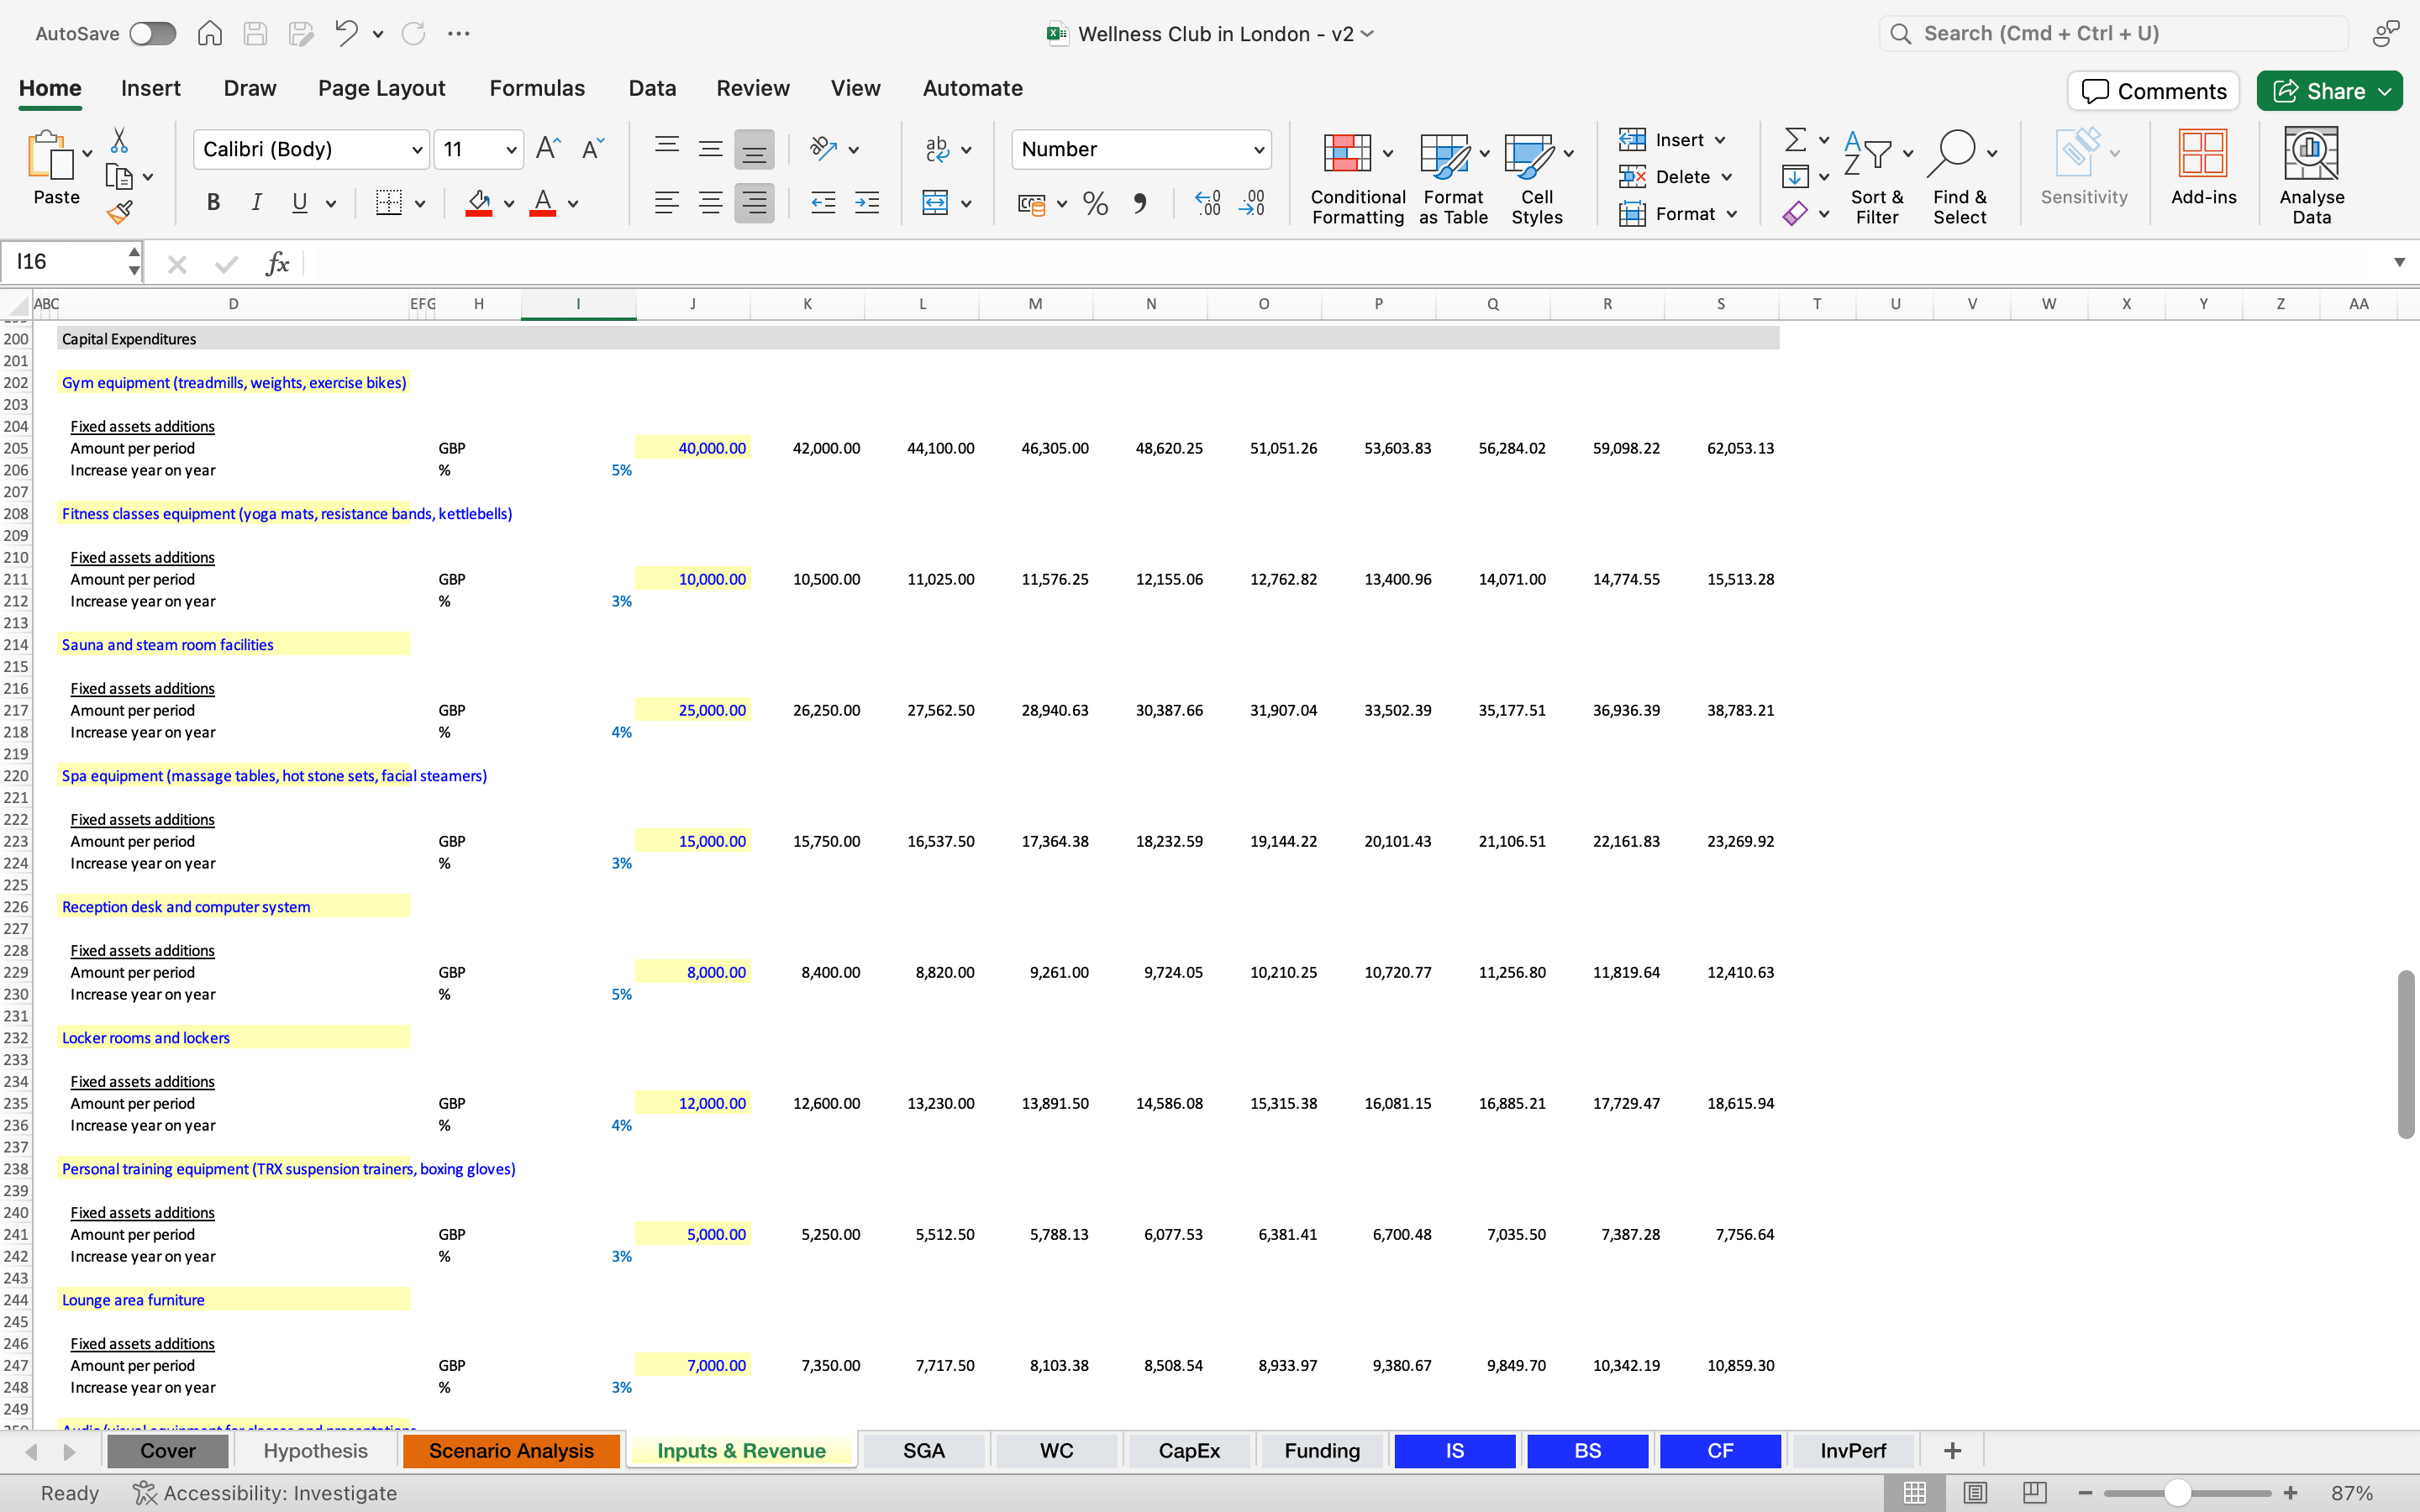2420x1512 pixels.
Task: Open Sort & Filter
Action: click(1877, 178)
